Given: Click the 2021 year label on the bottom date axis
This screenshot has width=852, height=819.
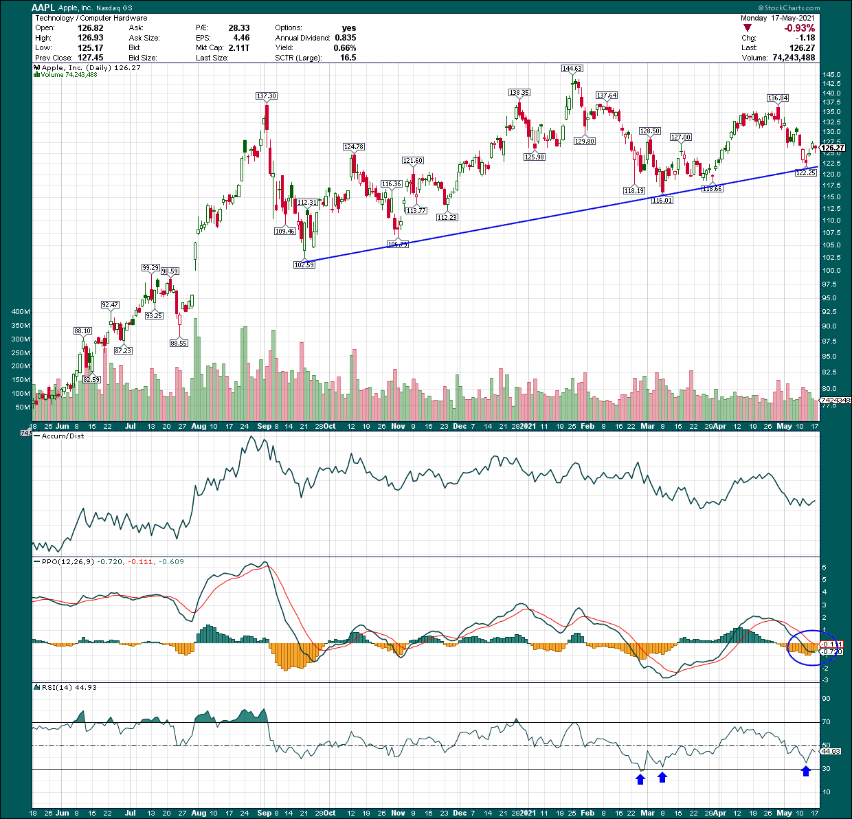Looking at the screenshot, I should tap(528, 814).
